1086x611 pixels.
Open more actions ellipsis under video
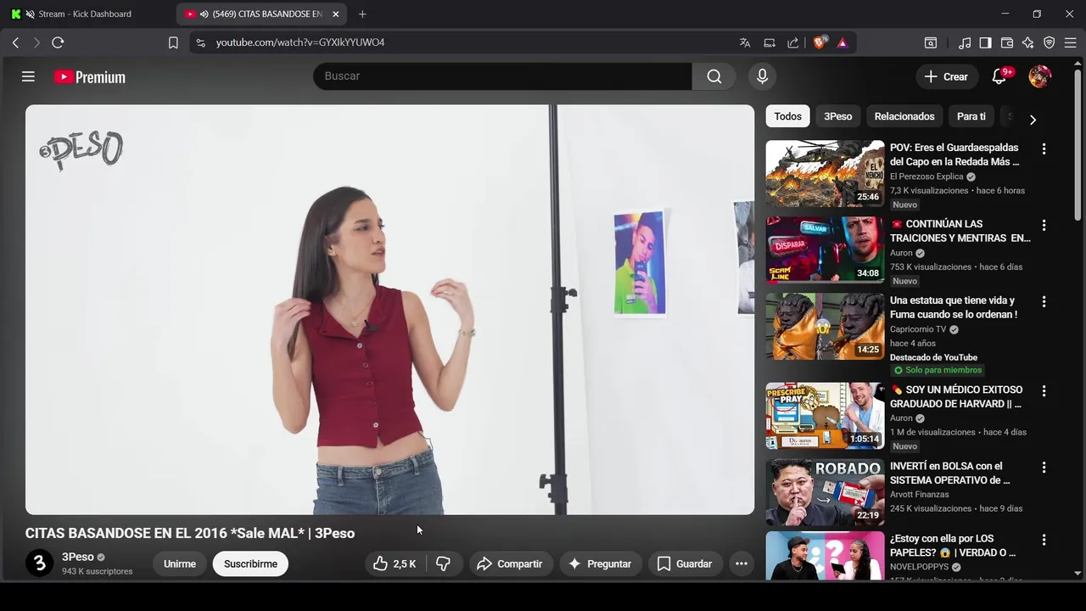click(741, 563)
